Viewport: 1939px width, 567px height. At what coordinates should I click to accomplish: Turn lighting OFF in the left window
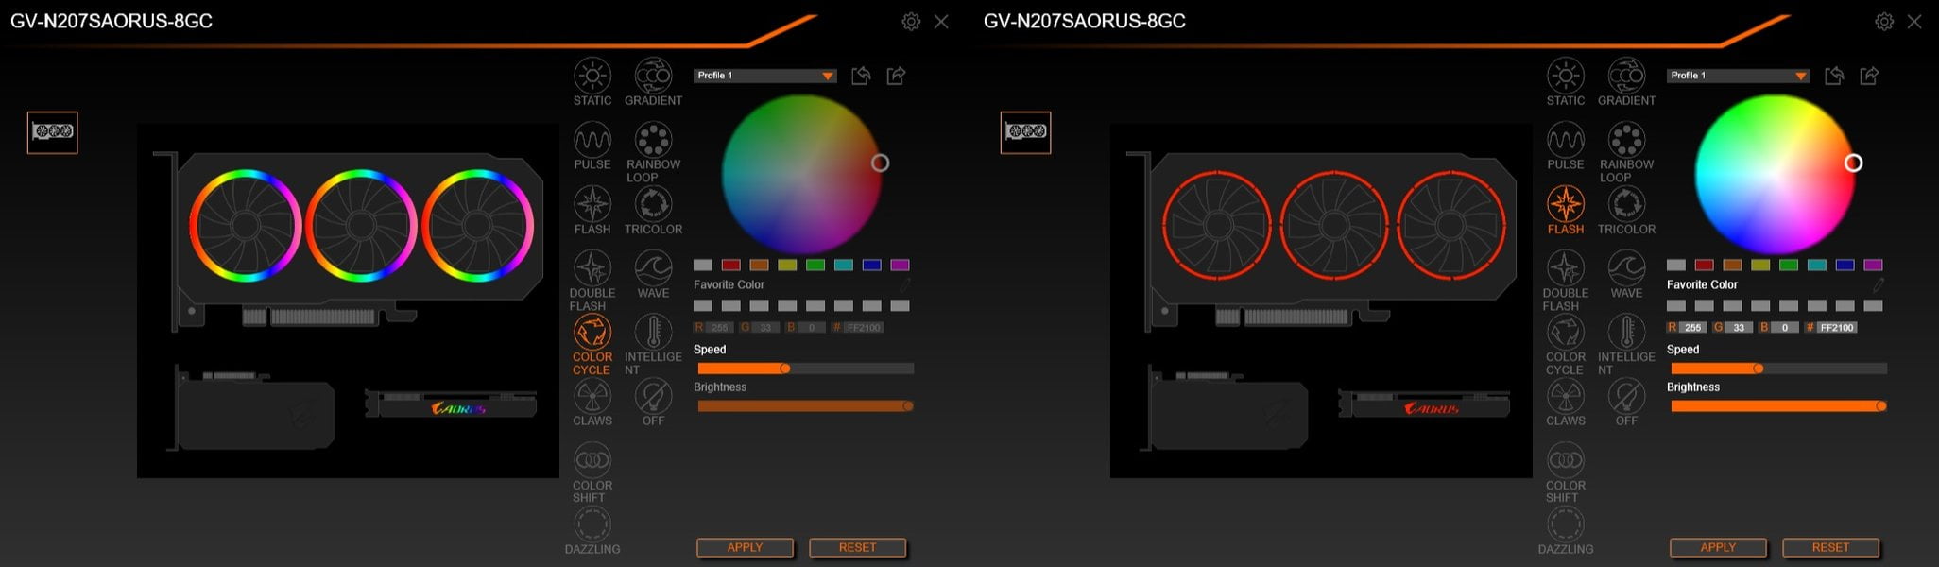[653, 396]
